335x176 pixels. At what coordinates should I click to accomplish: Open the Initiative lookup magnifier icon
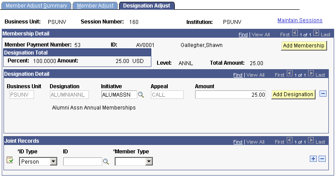click(141, 94)
